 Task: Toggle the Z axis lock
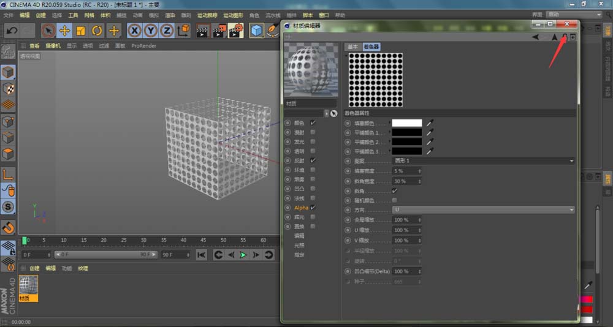point(167,31)
